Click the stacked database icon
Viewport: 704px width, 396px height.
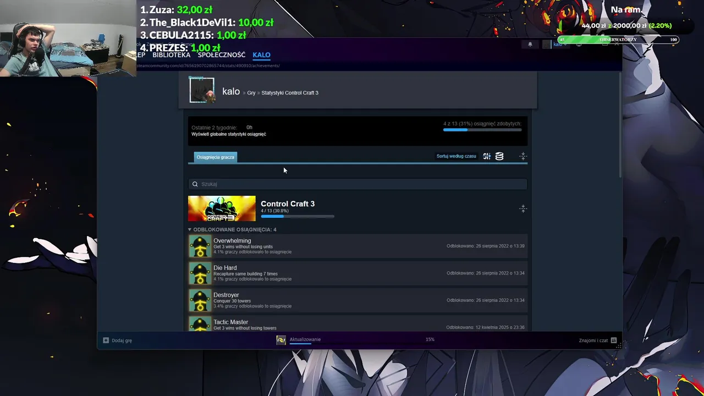(x=499, y=156)
